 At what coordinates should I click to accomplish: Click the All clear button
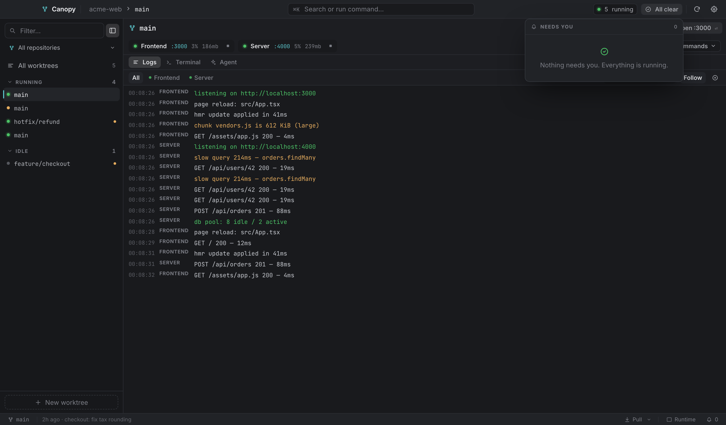coord(662,9)
